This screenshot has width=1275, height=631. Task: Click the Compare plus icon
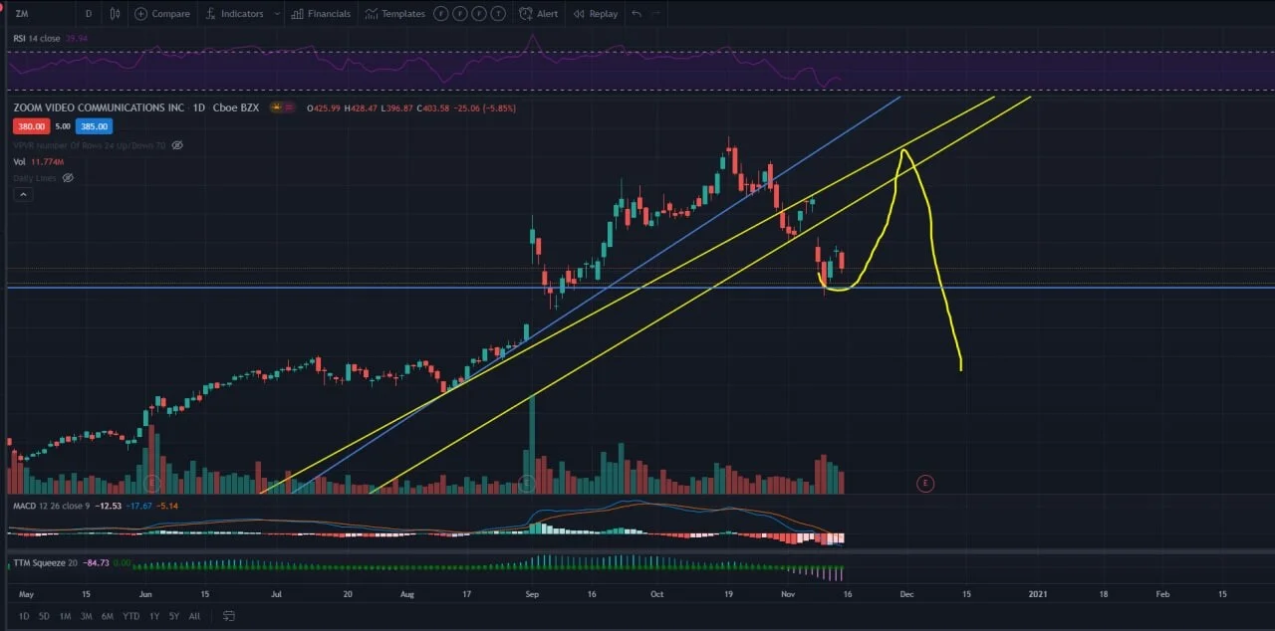click(140, 14)
